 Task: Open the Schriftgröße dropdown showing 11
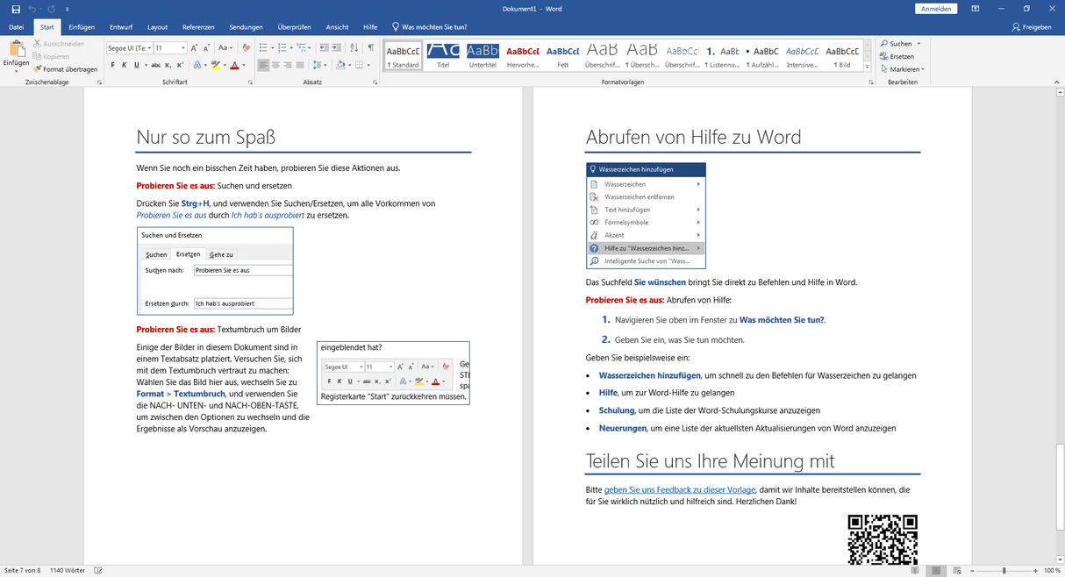pos(182,47)
